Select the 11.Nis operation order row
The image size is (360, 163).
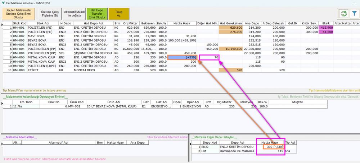coord(165,106)
